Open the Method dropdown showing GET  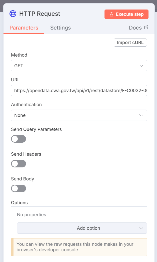coord(75,66)
